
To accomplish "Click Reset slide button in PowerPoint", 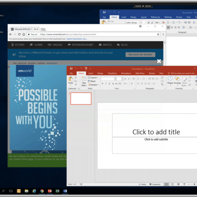I will click(92, 81).
